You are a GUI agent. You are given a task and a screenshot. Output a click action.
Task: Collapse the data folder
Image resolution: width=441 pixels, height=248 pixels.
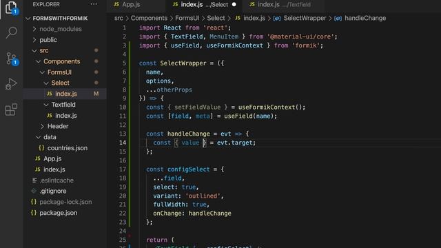pos(39,137)
